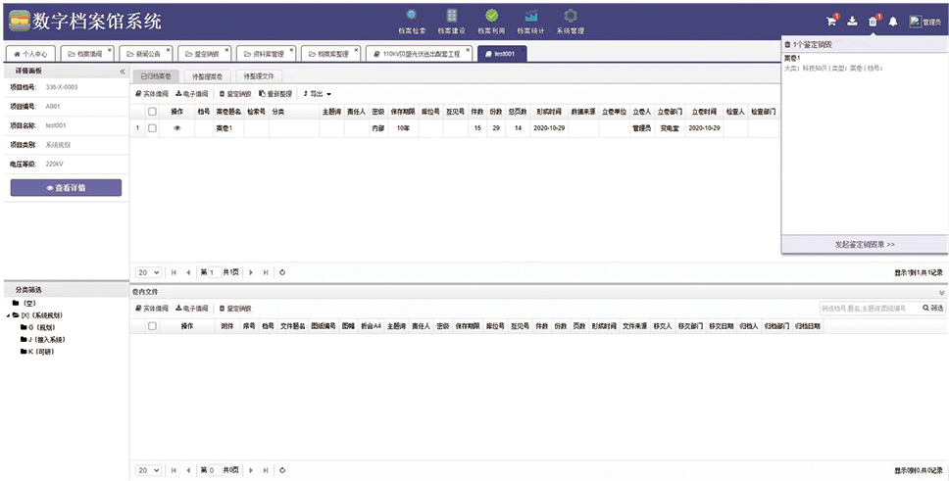
Task: Open the 档案检索 search icon in top navigation
Action: pos(412,16)
